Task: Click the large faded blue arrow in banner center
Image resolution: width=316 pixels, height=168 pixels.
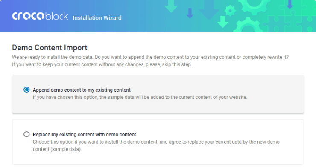Action: coord(209,10)
